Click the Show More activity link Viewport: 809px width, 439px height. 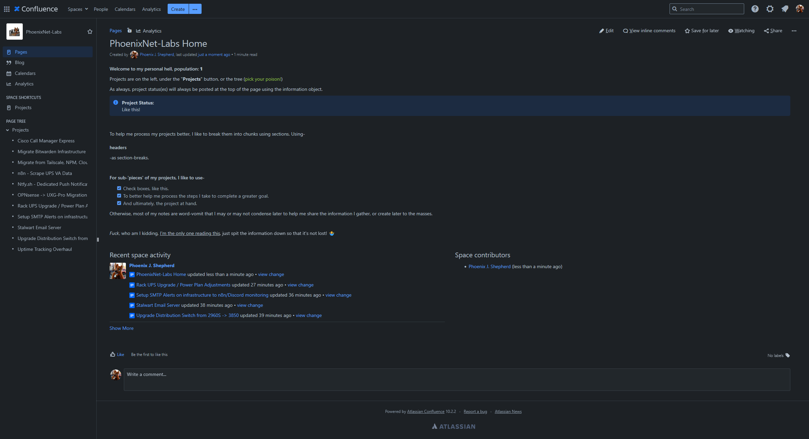click(x=121, y=328)
